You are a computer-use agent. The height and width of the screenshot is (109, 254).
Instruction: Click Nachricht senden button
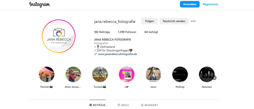point(174,21)
